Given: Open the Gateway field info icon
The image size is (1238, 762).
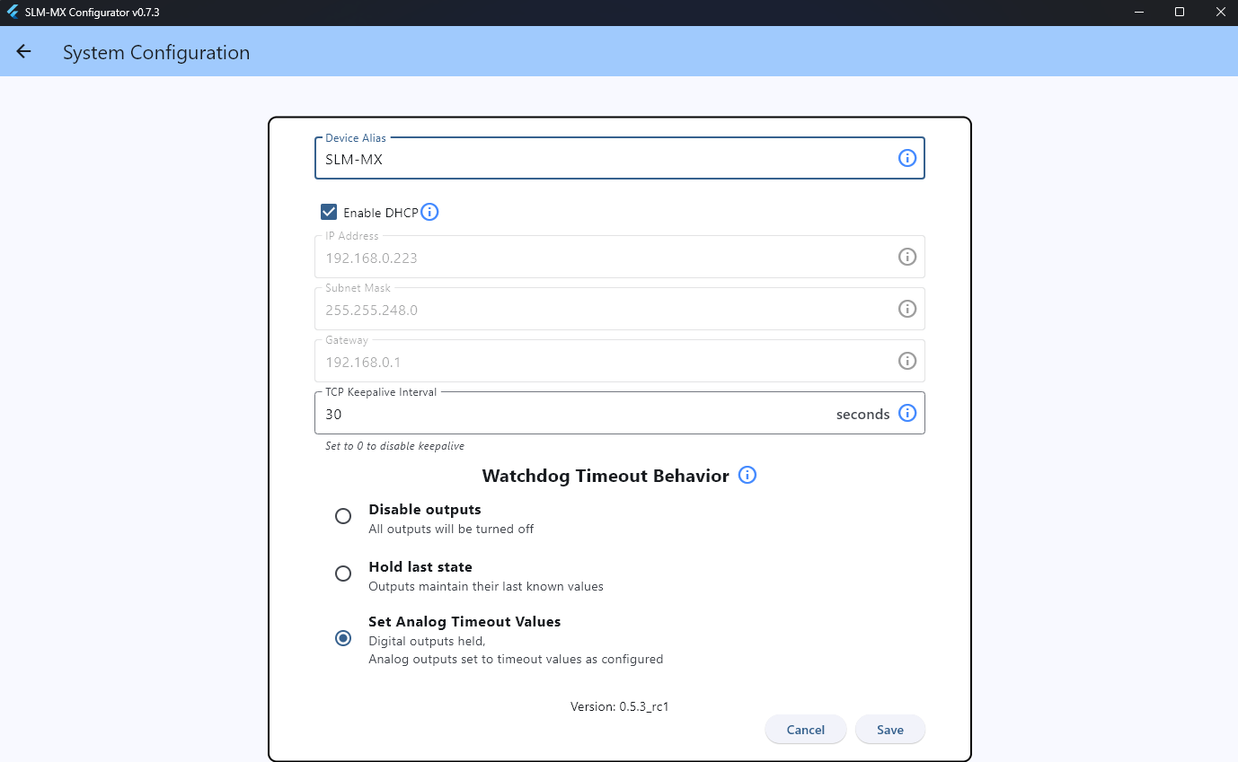Looking at the screenshot, I should tap(907, 361).
